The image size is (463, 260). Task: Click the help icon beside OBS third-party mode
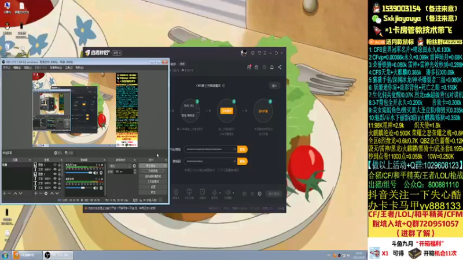tap(223, 86)
